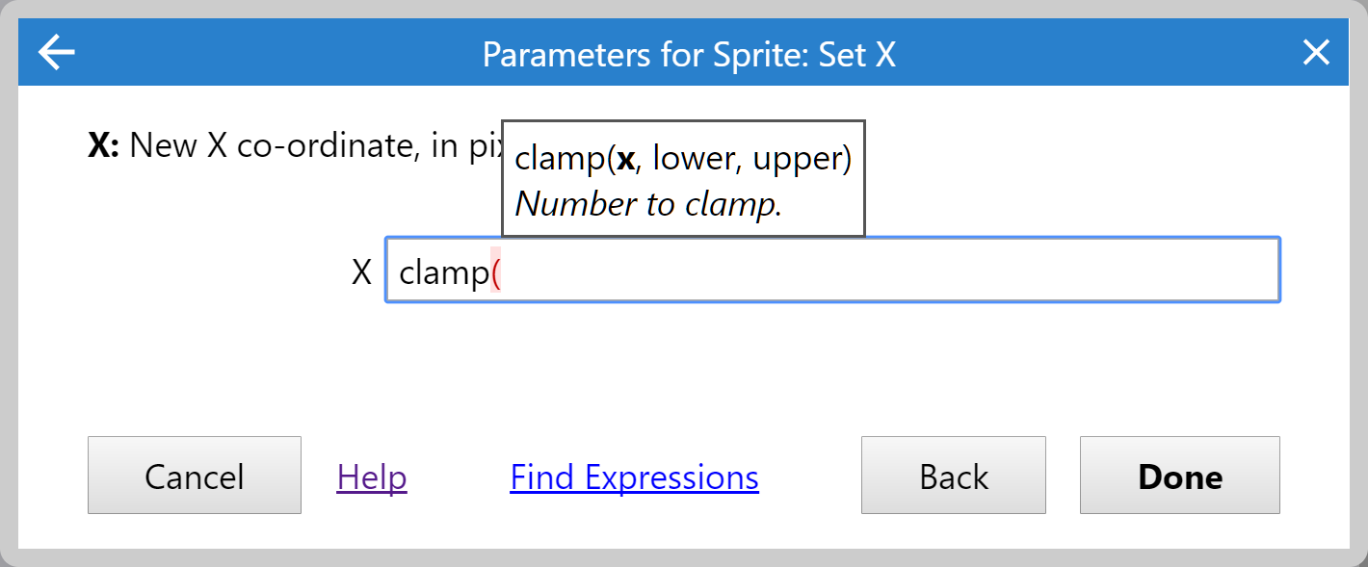This screenshot has width=1368, height=567.
Task: Click the Find Expressions link
Action: click(x=634, y=476)
